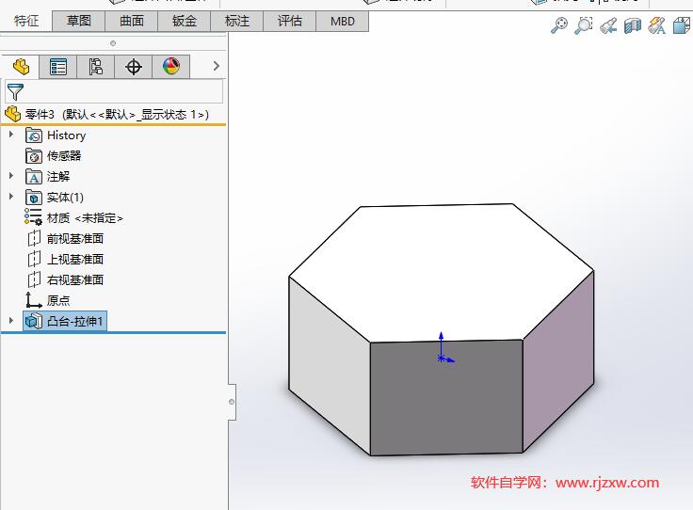Select the 原点 label in tree
The width and height of the screenshot is (693, 510).
[58, 301]
